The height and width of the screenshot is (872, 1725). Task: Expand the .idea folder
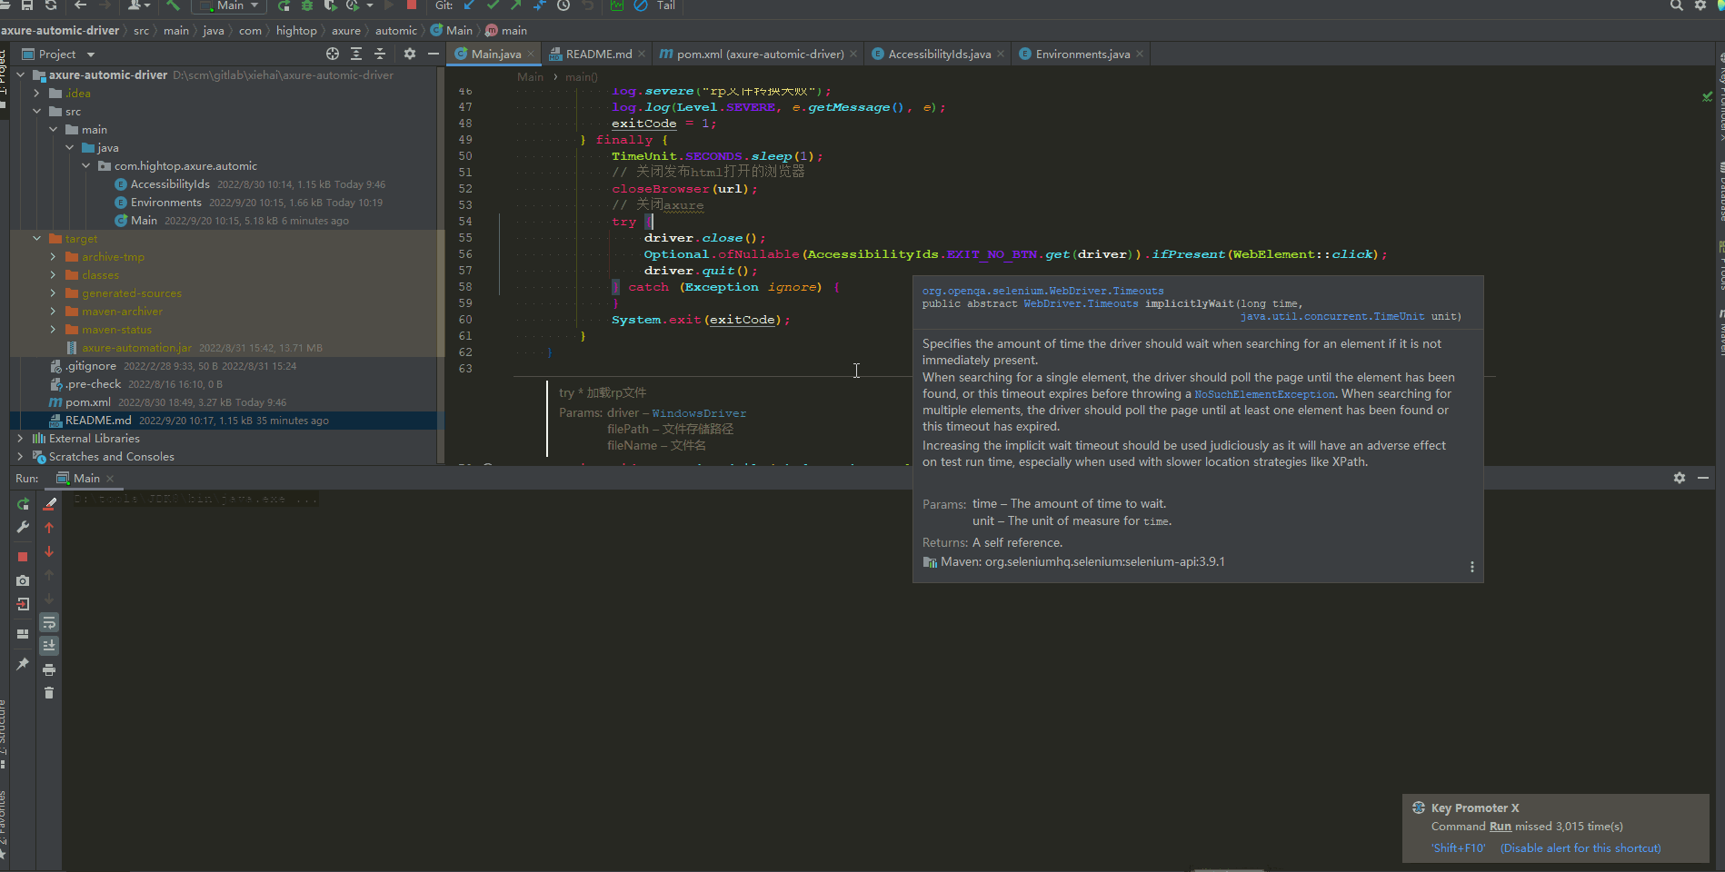[x=36, y=94]
